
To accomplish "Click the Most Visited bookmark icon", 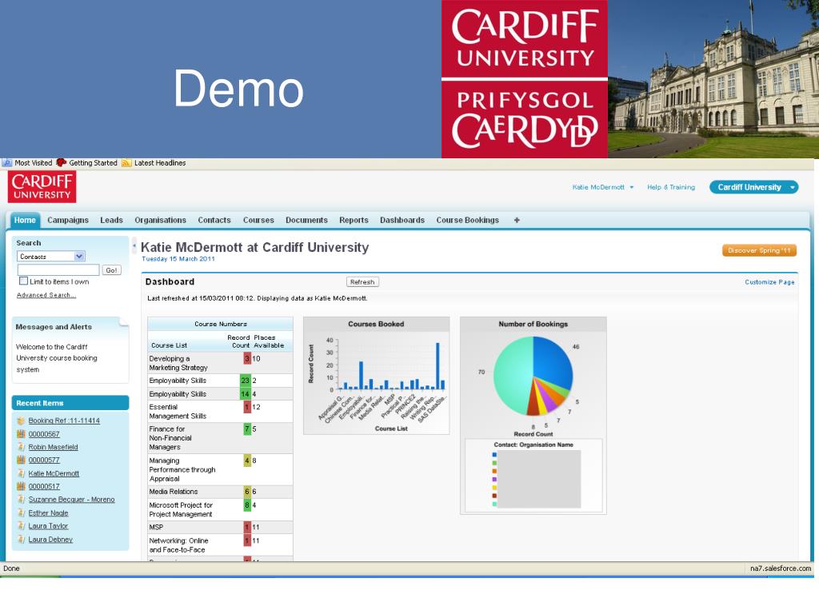I will [x=7, y=162].
